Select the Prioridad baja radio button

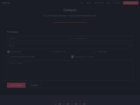click(9, 52)
